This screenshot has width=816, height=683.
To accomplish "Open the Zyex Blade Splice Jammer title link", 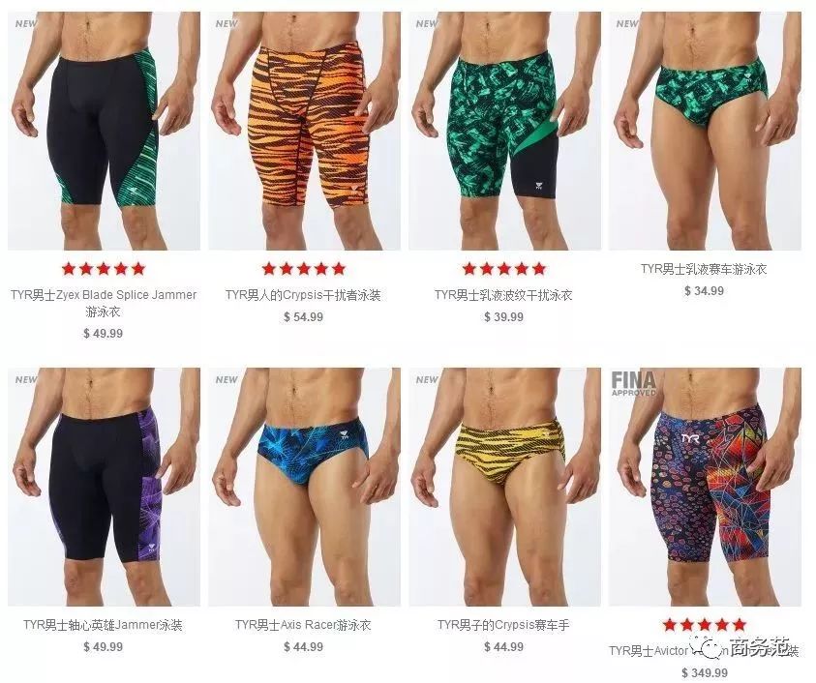I will pyautogui.click(x=104, y=303).
